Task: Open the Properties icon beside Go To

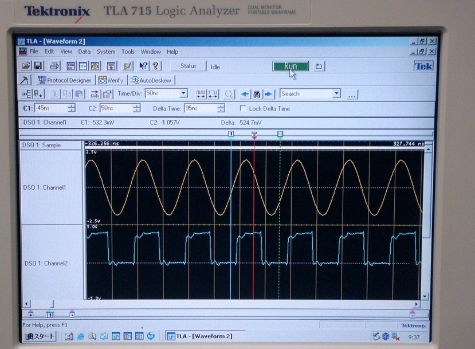Action: [x=107, y=94]
